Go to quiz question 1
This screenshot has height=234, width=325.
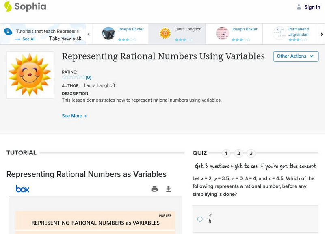226,153
